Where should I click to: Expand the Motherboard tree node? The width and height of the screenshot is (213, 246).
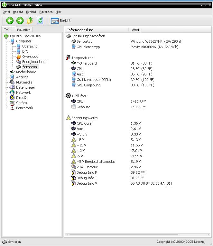6,72
